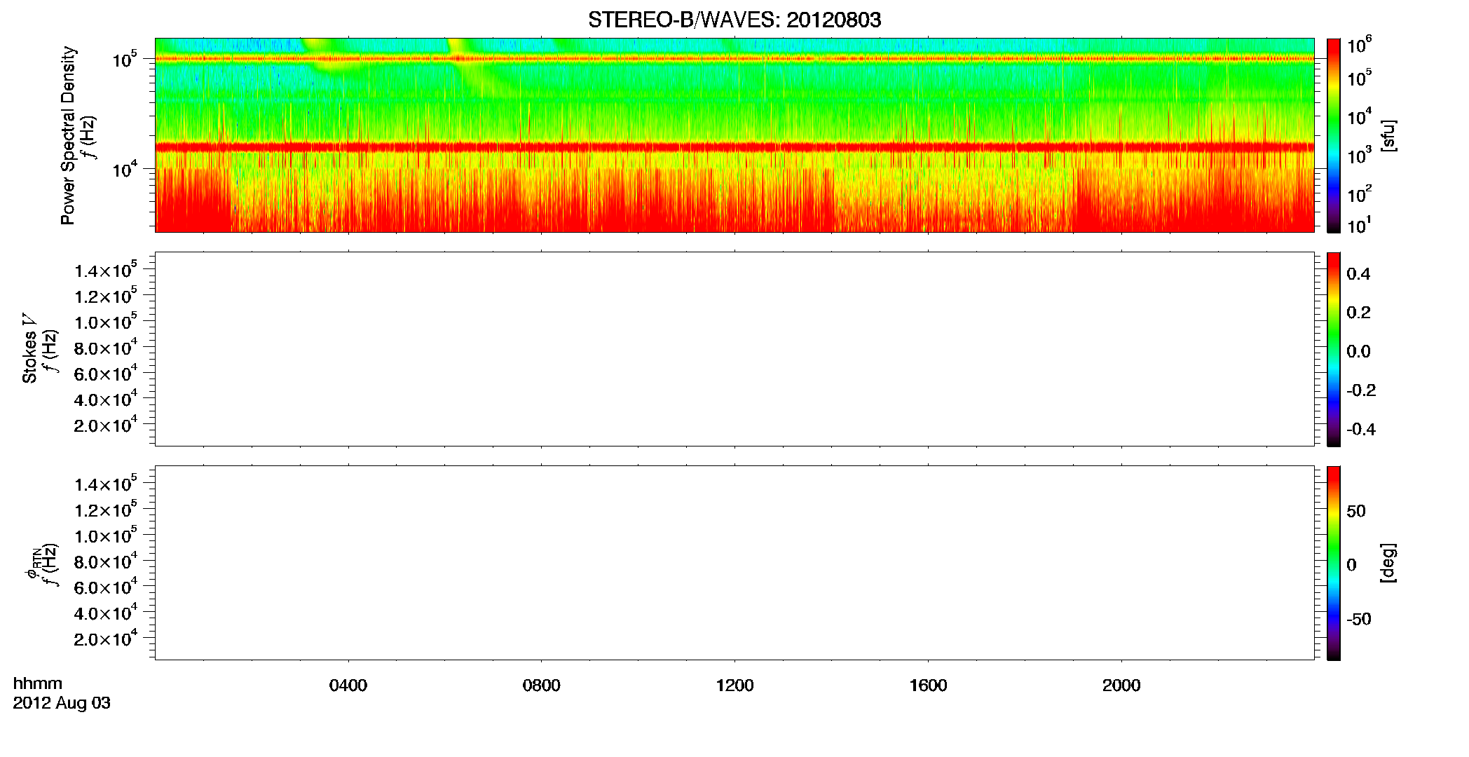Click the sfu power spectral density color bar
This screenshot has width=1469, height=757.
[x=1334, y=135]
